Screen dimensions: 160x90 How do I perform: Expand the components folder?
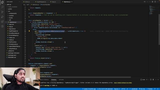13,13
